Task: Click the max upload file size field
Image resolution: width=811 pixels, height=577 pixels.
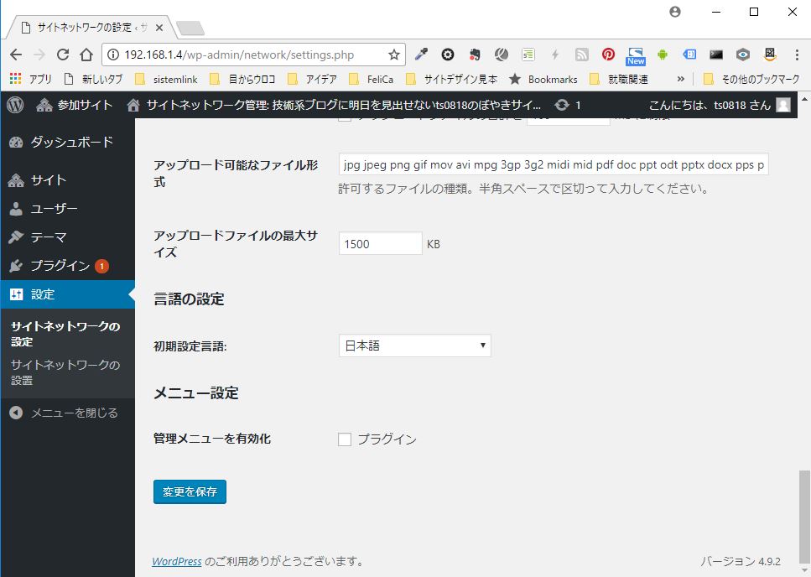Action: point(380,243)
